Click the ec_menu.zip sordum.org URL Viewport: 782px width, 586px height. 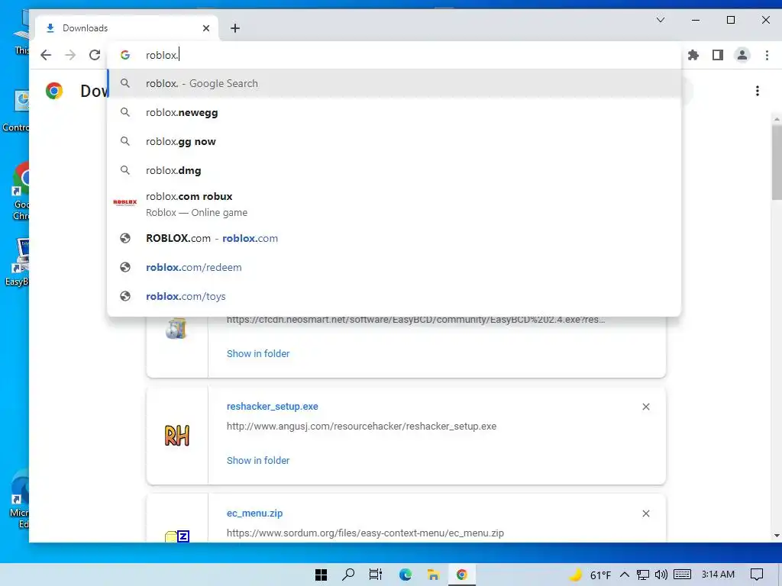coord(365,533)
